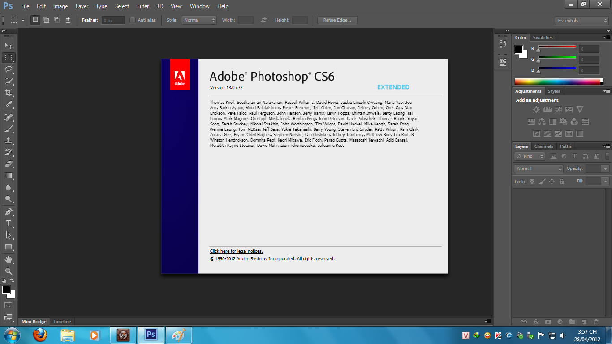
Task: Pick the Clone Stamp tool
Action: point(9,141)
